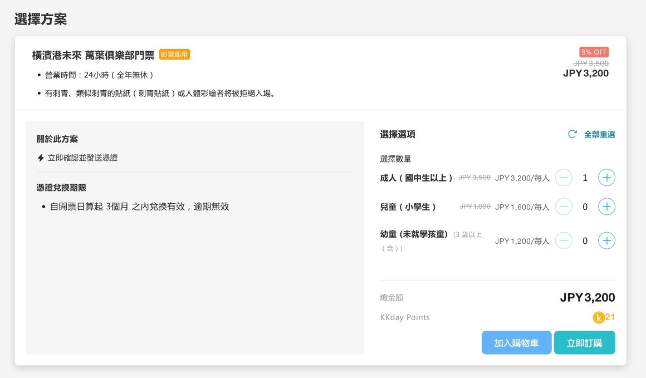Click the adult quantity value 1
The height and width of the screenshot is (378, 646).
pyautogui.click(x=585, y=178)
